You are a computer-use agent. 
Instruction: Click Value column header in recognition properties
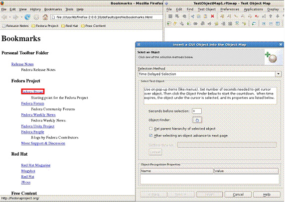[246, 171]
